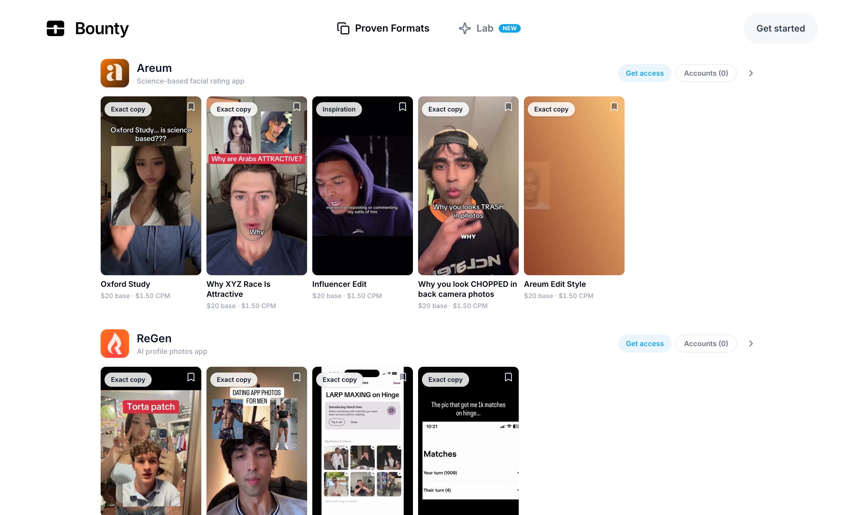
Task: Bookmark the Torta patch video
Action: [x=191, y=377]
